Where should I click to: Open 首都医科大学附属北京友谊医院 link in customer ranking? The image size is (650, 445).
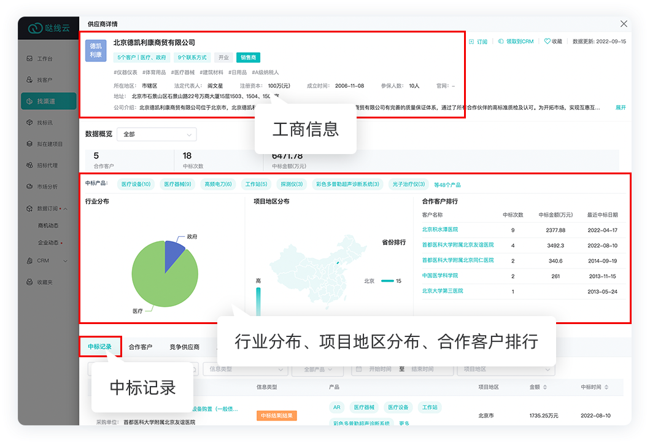(458, 245)
